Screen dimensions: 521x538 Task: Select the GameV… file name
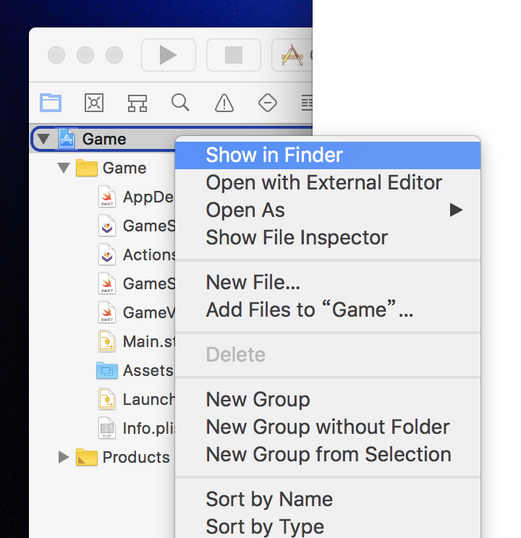click(149, 312)
